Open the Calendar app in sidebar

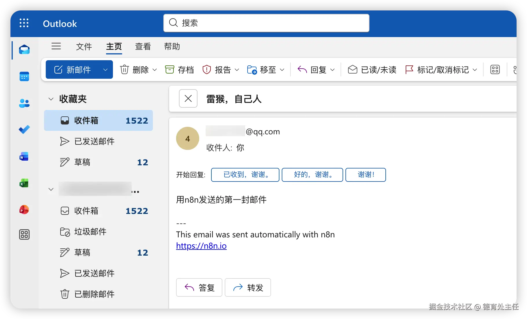click(x=24, y=76)
